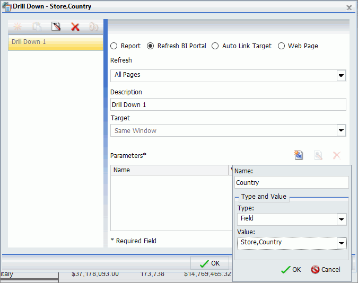Screen dimensions: 358x283
Task: Open the Refresh All Pages dropdown
Action: [x=342, y=76]
